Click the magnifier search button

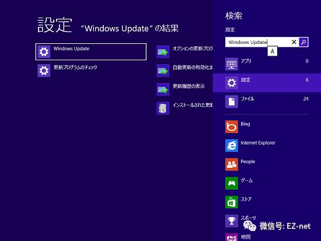coord(303,42)
